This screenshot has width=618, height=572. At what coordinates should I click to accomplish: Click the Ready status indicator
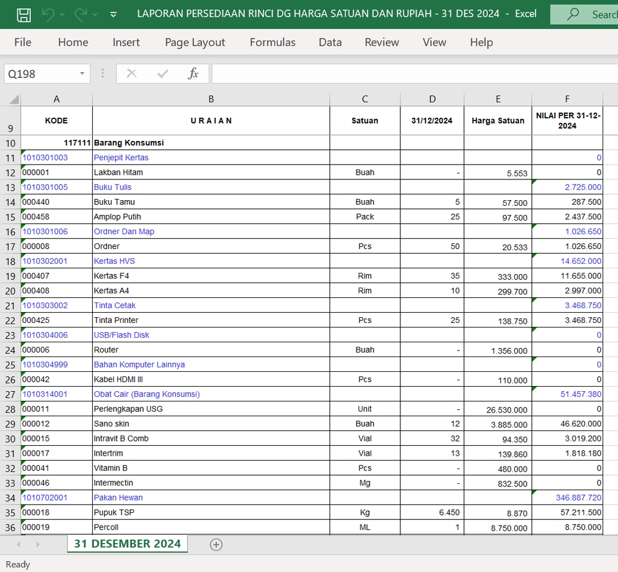(x=17, y=564)
